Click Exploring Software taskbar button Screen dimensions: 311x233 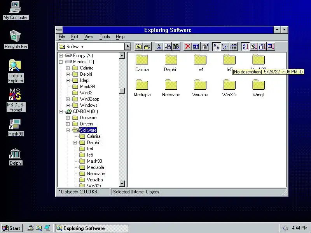click(x=92, y=228)
